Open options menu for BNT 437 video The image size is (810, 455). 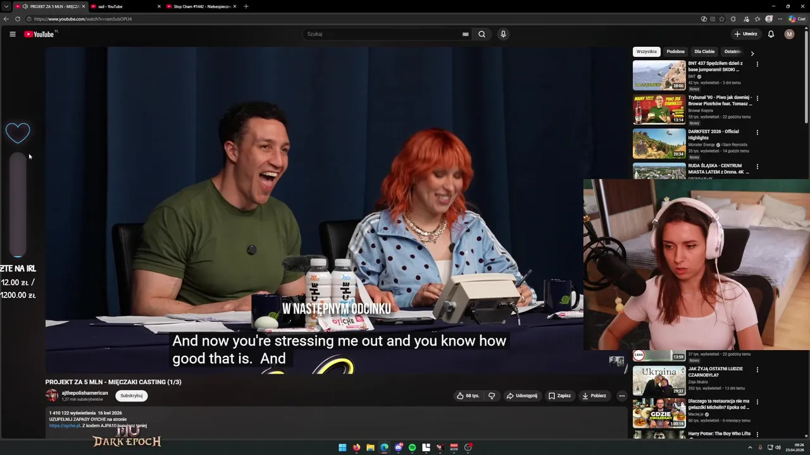click(x=757, y=64)
